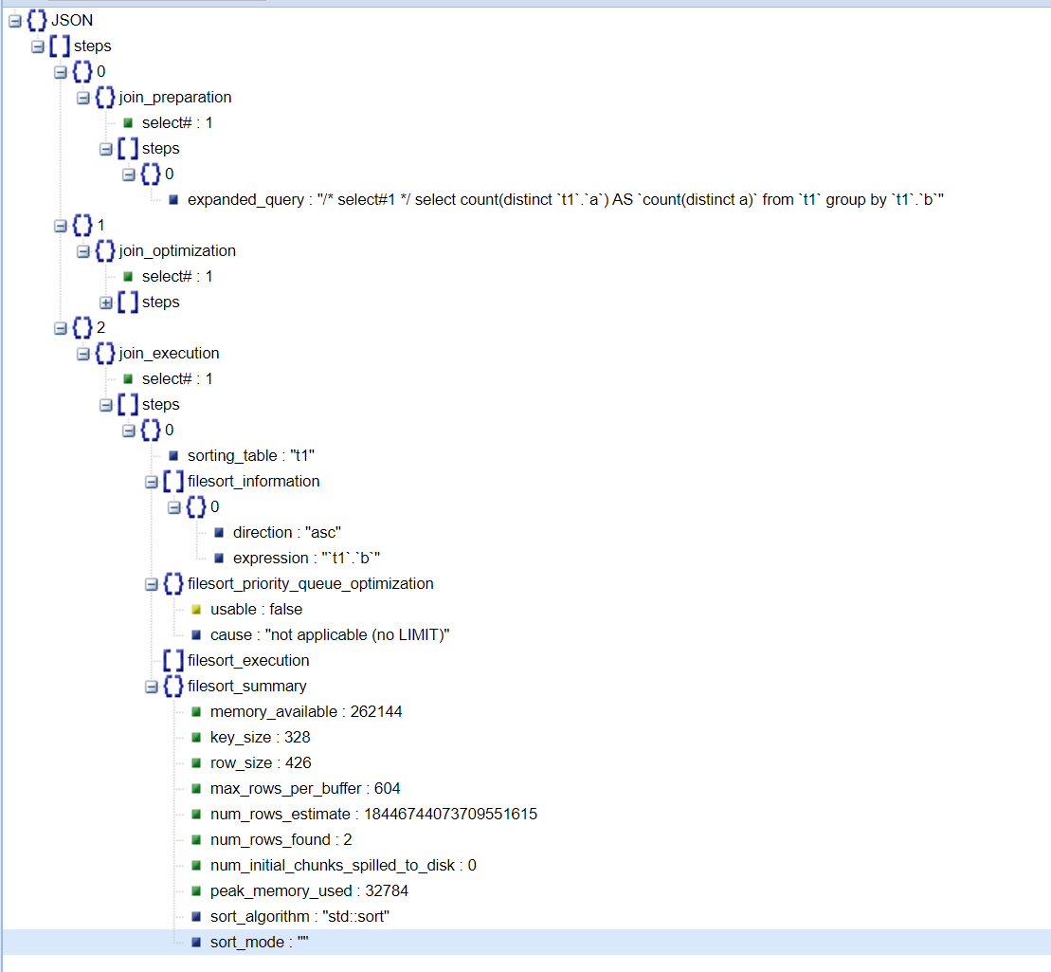The width and height of the screenshot is (1051, 972).
Task: Select the join_preparation label
Action: (175, 98)
